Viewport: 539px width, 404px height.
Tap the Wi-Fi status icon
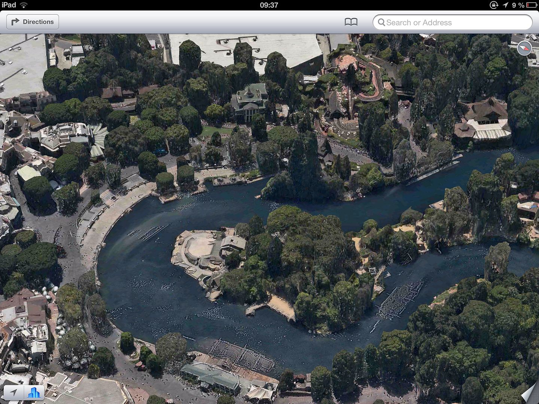click(x=24, y=5)
